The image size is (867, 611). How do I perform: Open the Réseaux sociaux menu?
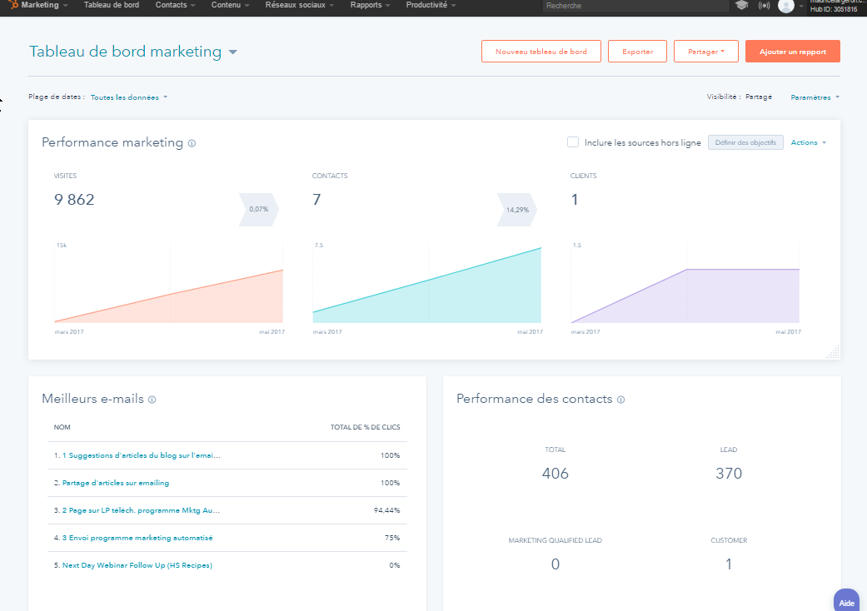point(299,5)
